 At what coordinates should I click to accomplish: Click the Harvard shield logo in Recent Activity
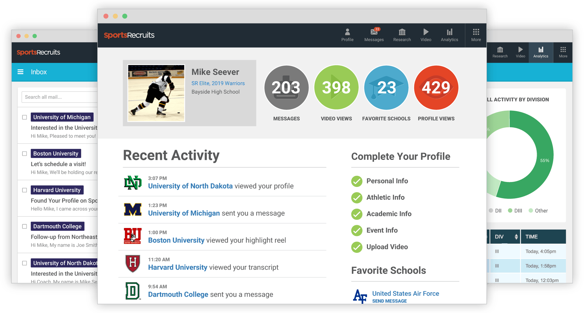click(x=133, y=264)
